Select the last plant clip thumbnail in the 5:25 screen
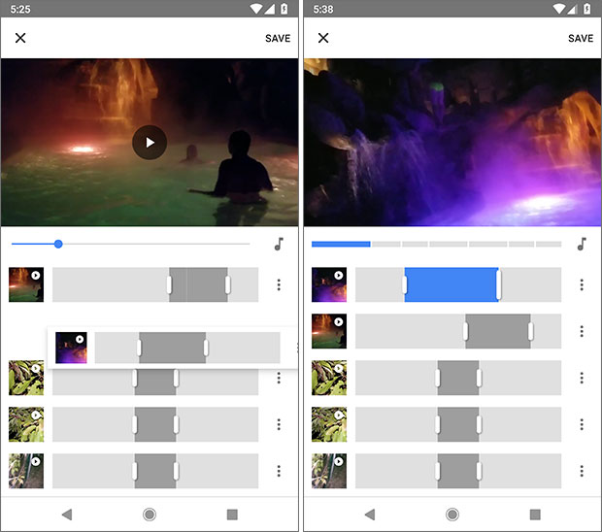The width and height of the screenshot is (602, 532). pyautogui.click(x=26, y=471)
